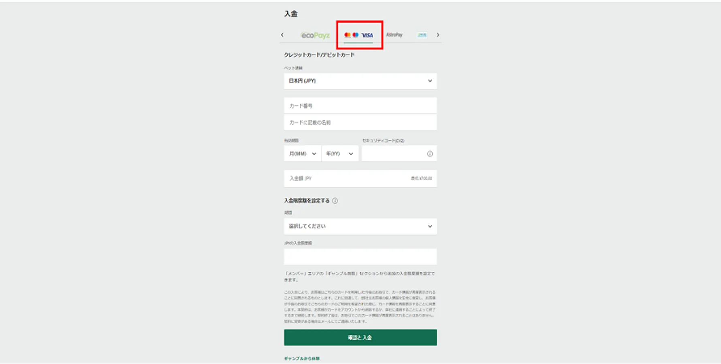This screenshot has height=364, width=721.
Task: Click the JPY deposit limit amount field
Action: point(360,256)
